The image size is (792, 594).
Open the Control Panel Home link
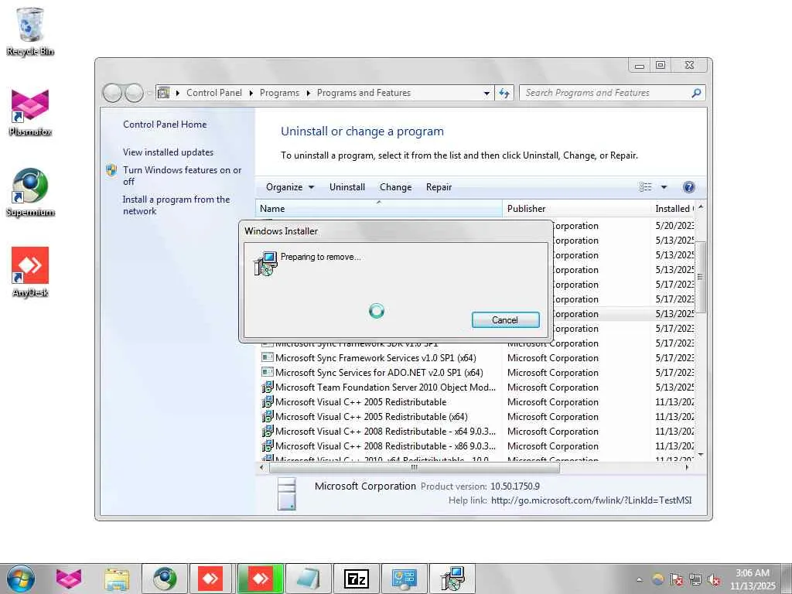point(165,125)
